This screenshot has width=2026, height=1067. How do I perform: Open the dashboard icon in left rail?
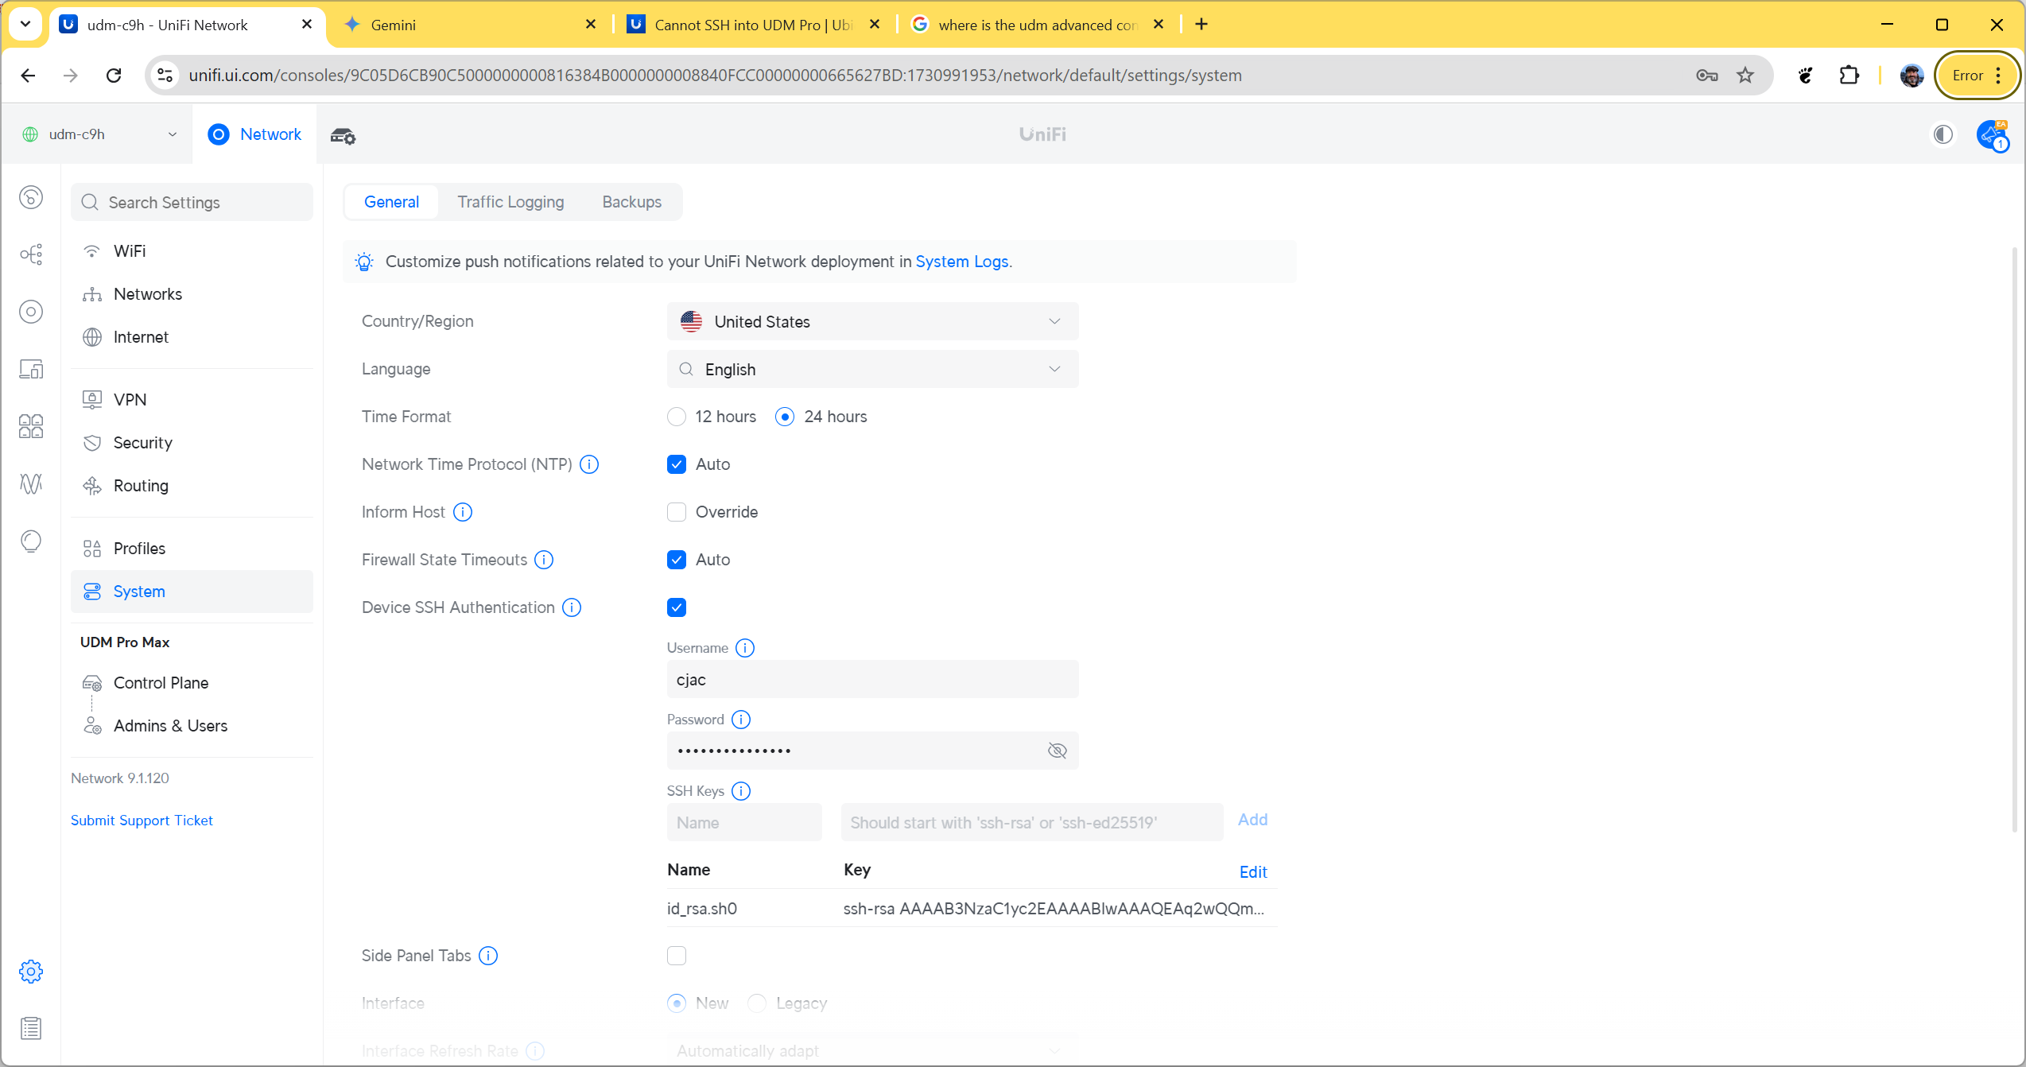tap(31, 197)
